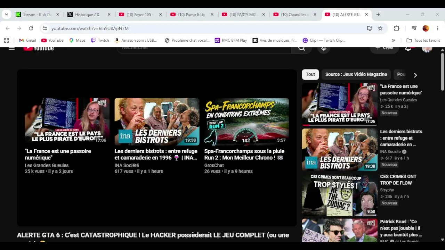Viewport: 445px width, 250px height.
Task: Open title Spa-Francorchamps sous la pluie Run 2
Action: [244, 155]
